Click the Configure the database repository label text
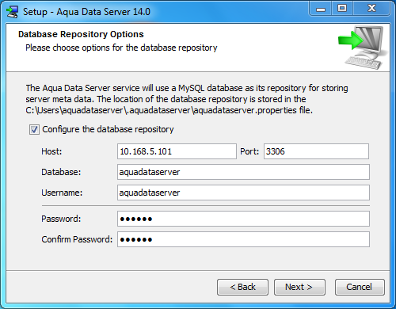The height and width of the screenshot is (309, 396). [x=108, y=129]
